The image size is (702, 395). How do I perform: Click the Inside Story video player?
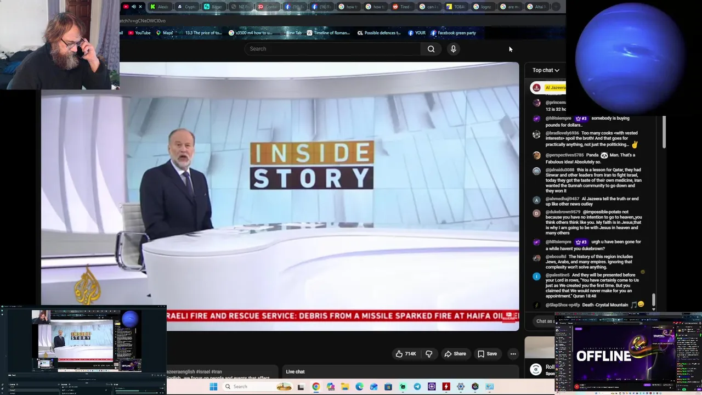point(280,196)
